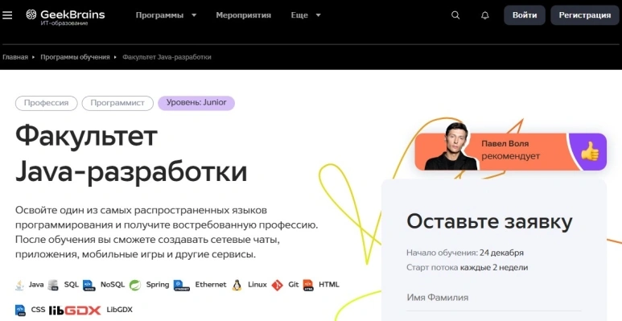Click the Linux penguin icon
The width and height of the screenshot is (622, 321).
point(237,285)
